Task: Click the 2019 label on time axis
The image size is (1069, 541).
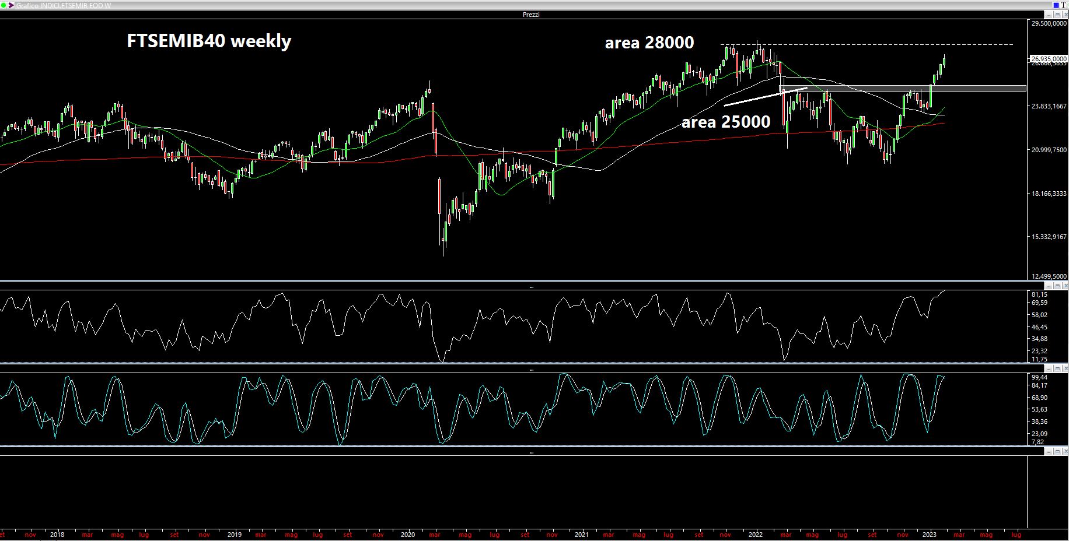Action: coord(234,534)
